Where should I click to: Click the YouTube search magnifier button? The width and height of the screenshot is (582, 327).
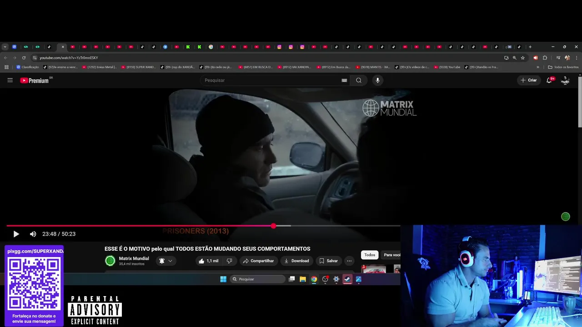pos(359,80)
